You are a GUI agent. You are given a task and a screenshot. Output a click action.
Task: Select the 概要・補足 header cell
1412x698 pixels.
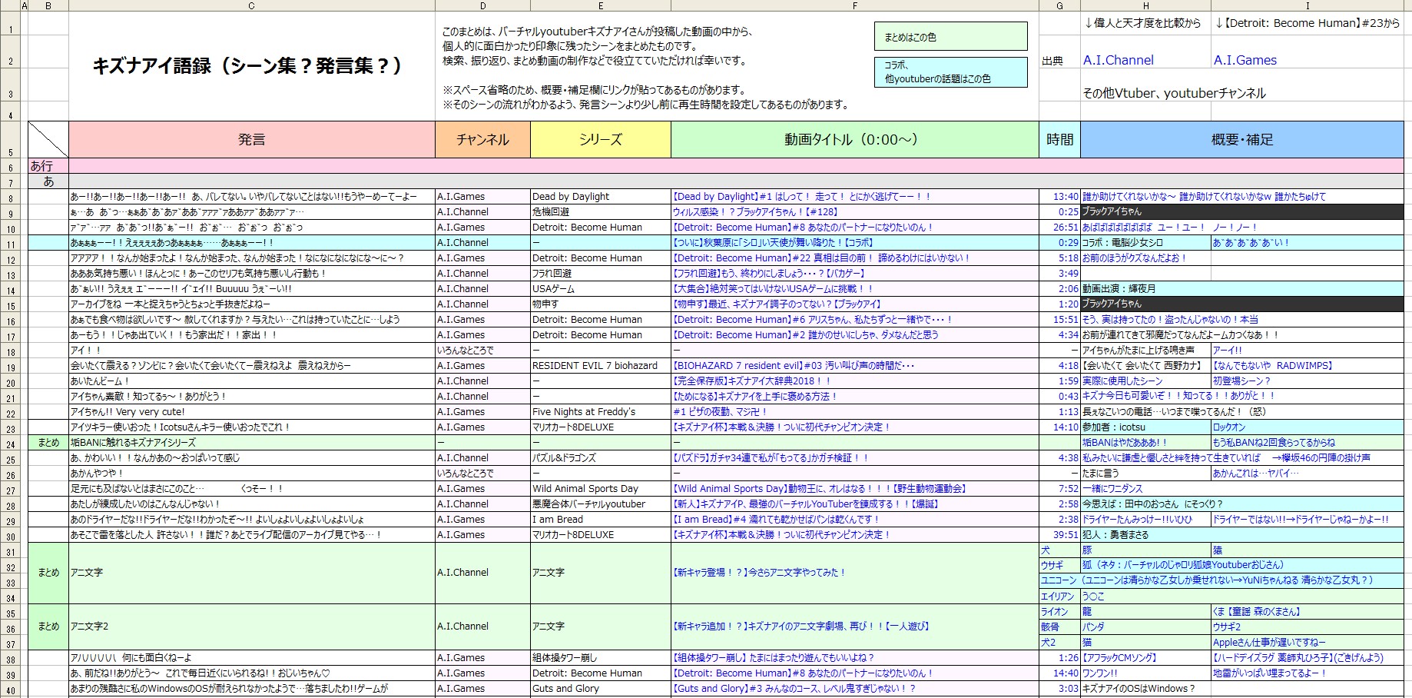1241,139
